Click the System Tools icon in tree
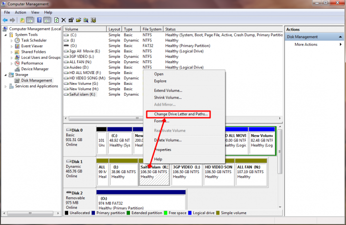Image resolution: width=346 pixels, height=225 pixels. (11, 35)
